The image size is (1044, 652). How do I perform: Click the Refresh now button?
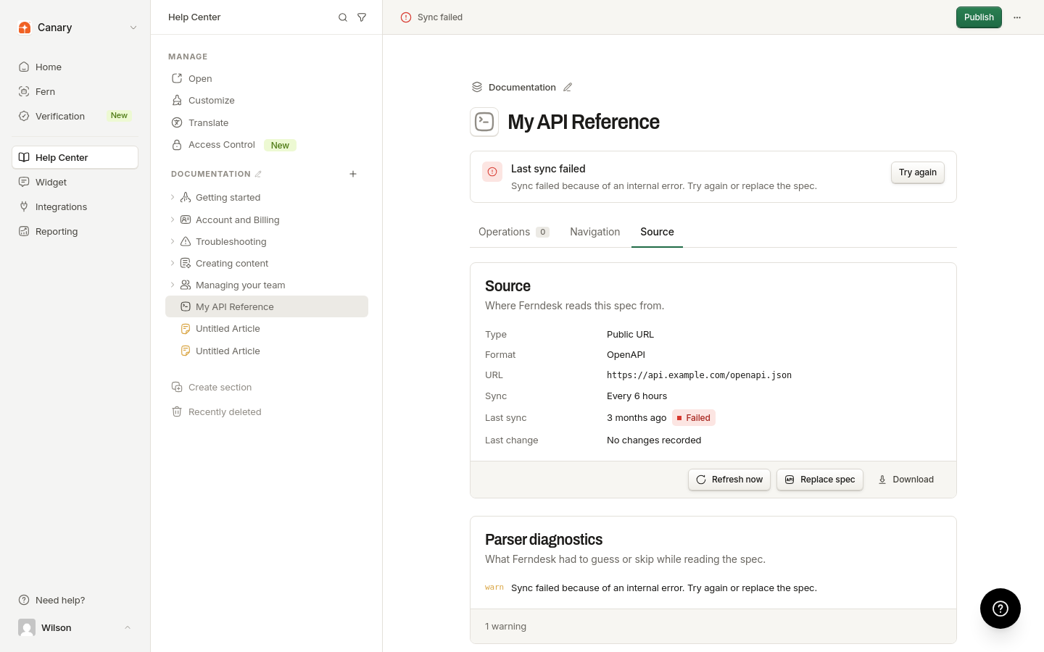pyautogui.click(x=729, y=480)
